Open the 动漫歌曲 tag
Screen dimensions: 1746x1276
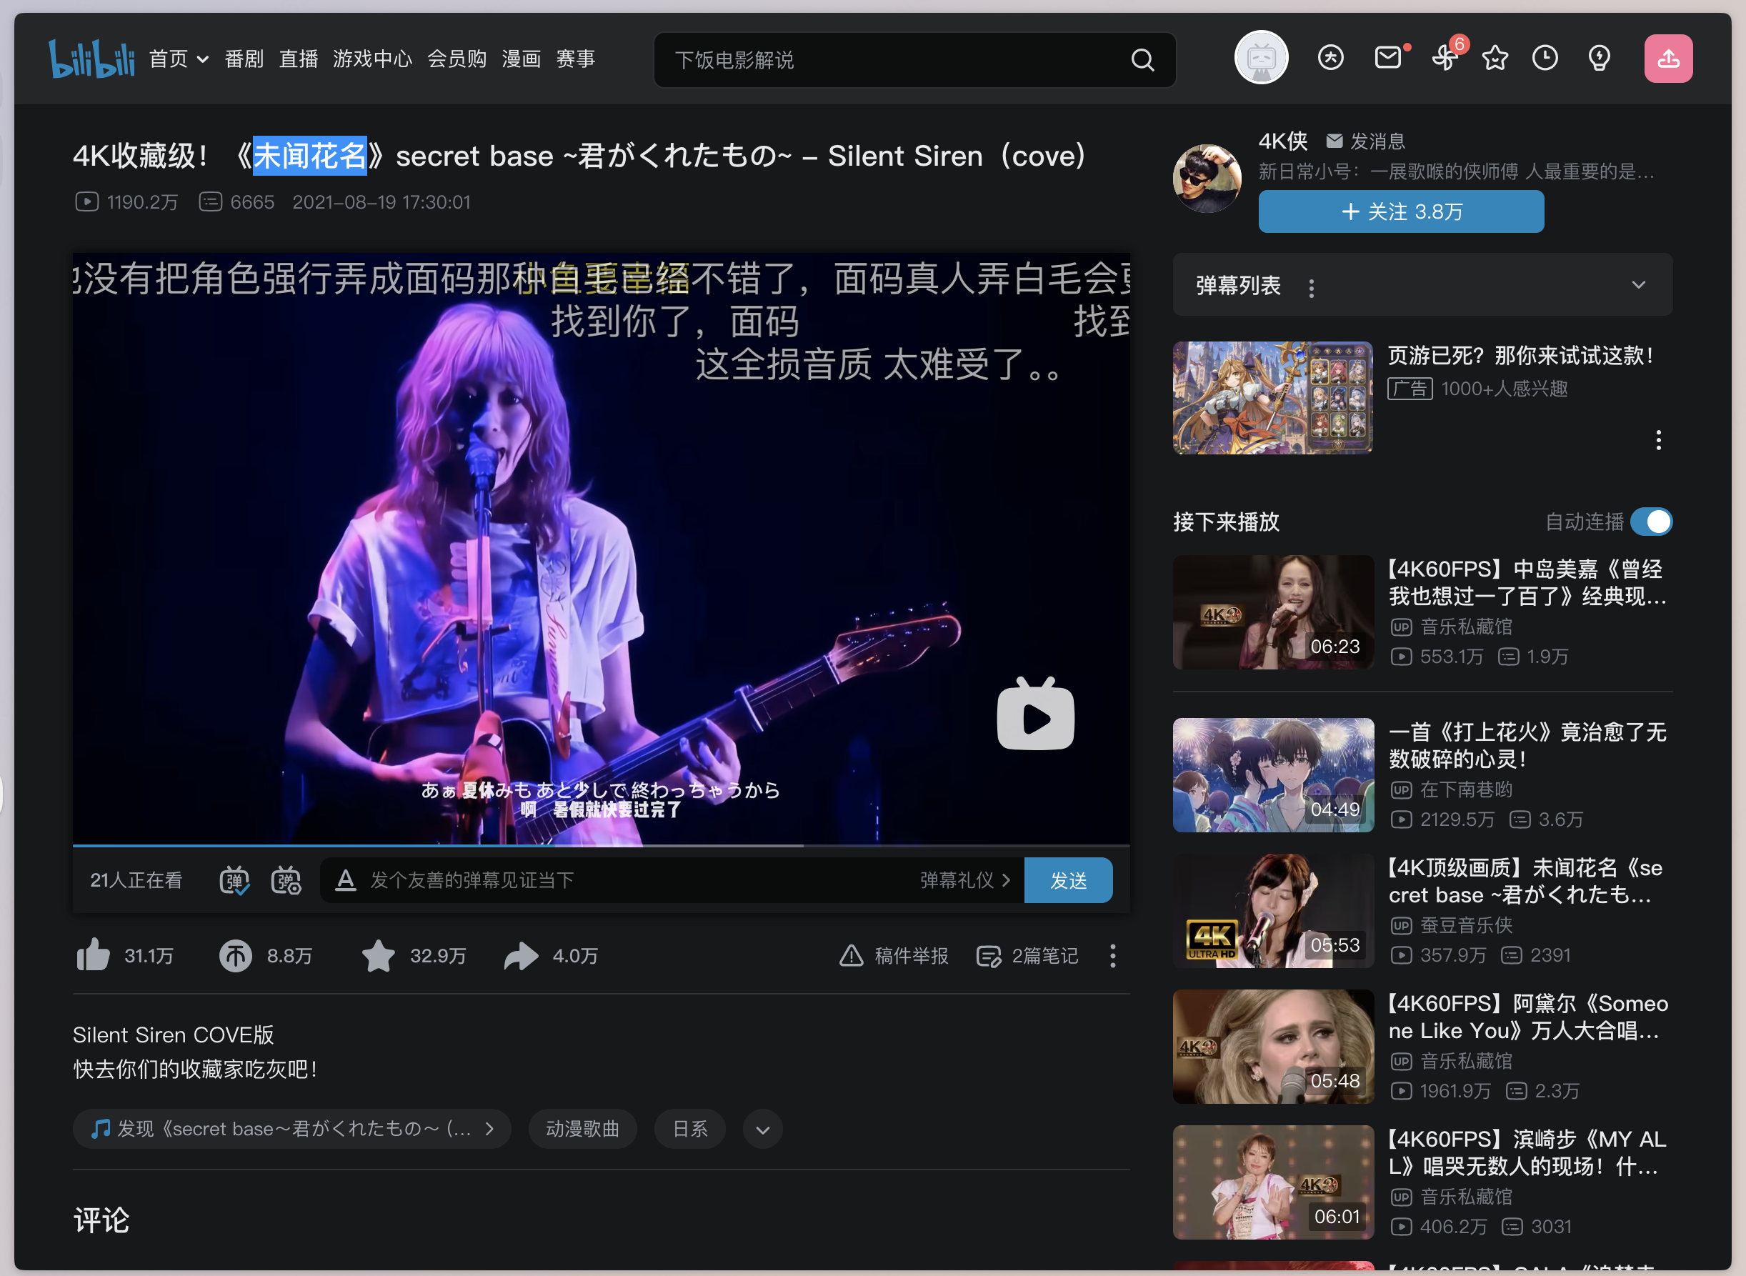[582, 1130]
